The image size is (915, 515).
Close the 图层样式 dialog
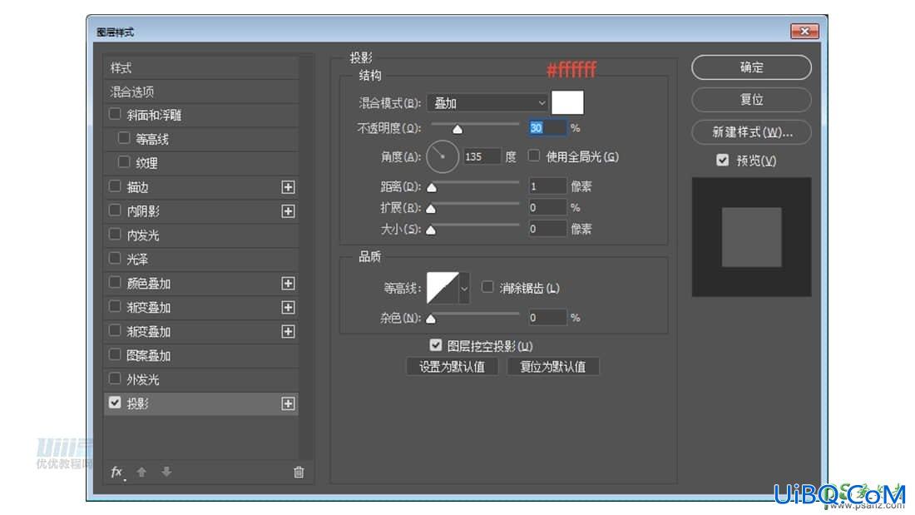[804, 31]
